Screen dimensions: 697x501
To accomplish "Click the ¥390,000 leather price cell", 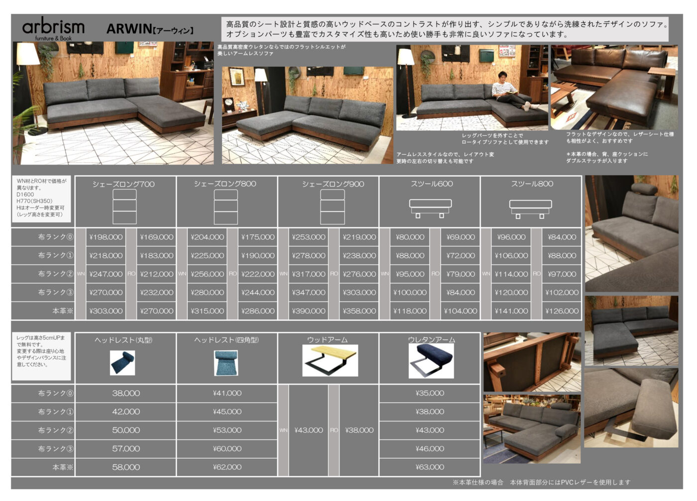I will tap(309, 311).
